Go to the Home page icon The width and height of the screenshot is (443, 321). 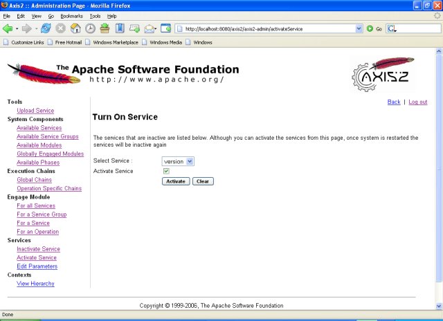tap(75, 28)
